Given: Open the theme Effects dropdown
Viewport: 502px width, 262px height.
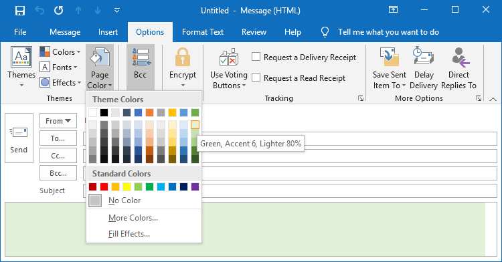Looking at the screenshot, I should pyautogui.click(x=60, y=83).
